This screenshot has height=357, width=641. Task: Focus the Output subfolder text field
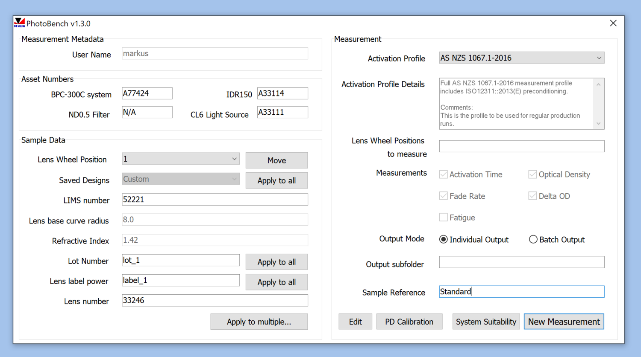pyautogui.click(x=521, y=262)
